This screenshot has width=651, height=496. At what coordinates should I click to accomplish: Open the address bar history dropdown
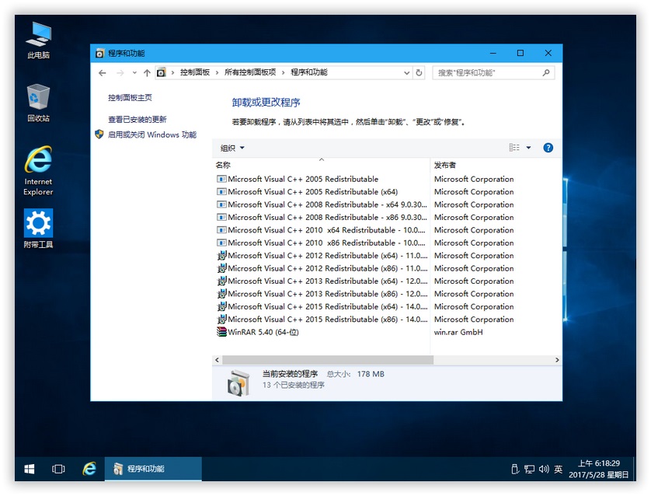coord(406,73)
